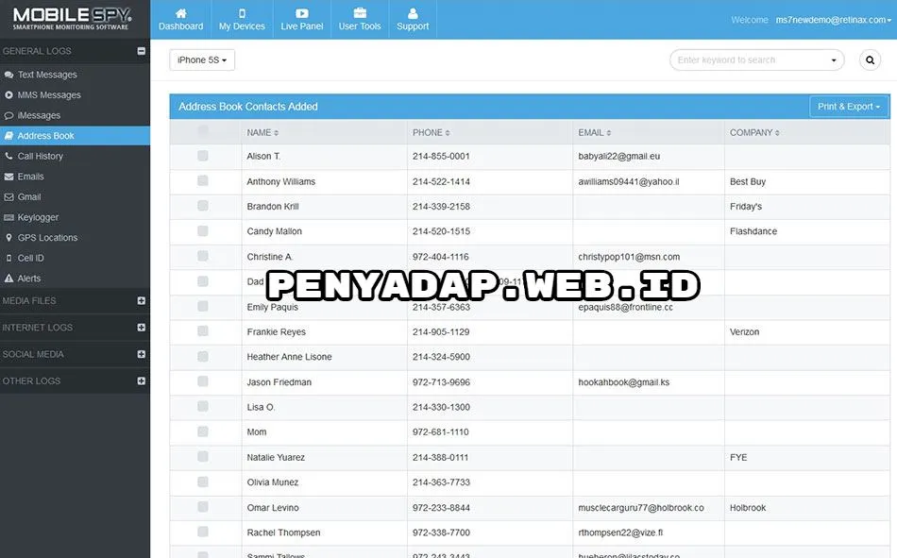Viewport: 897px width, 558px height.
Task: Click the Address Book icon
Action: (8, 136)
